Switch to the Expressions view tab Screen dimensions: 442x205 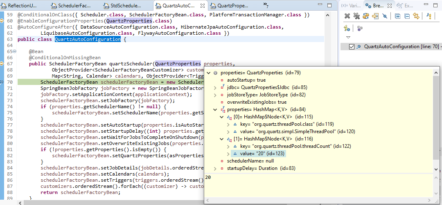coord(405,5)
